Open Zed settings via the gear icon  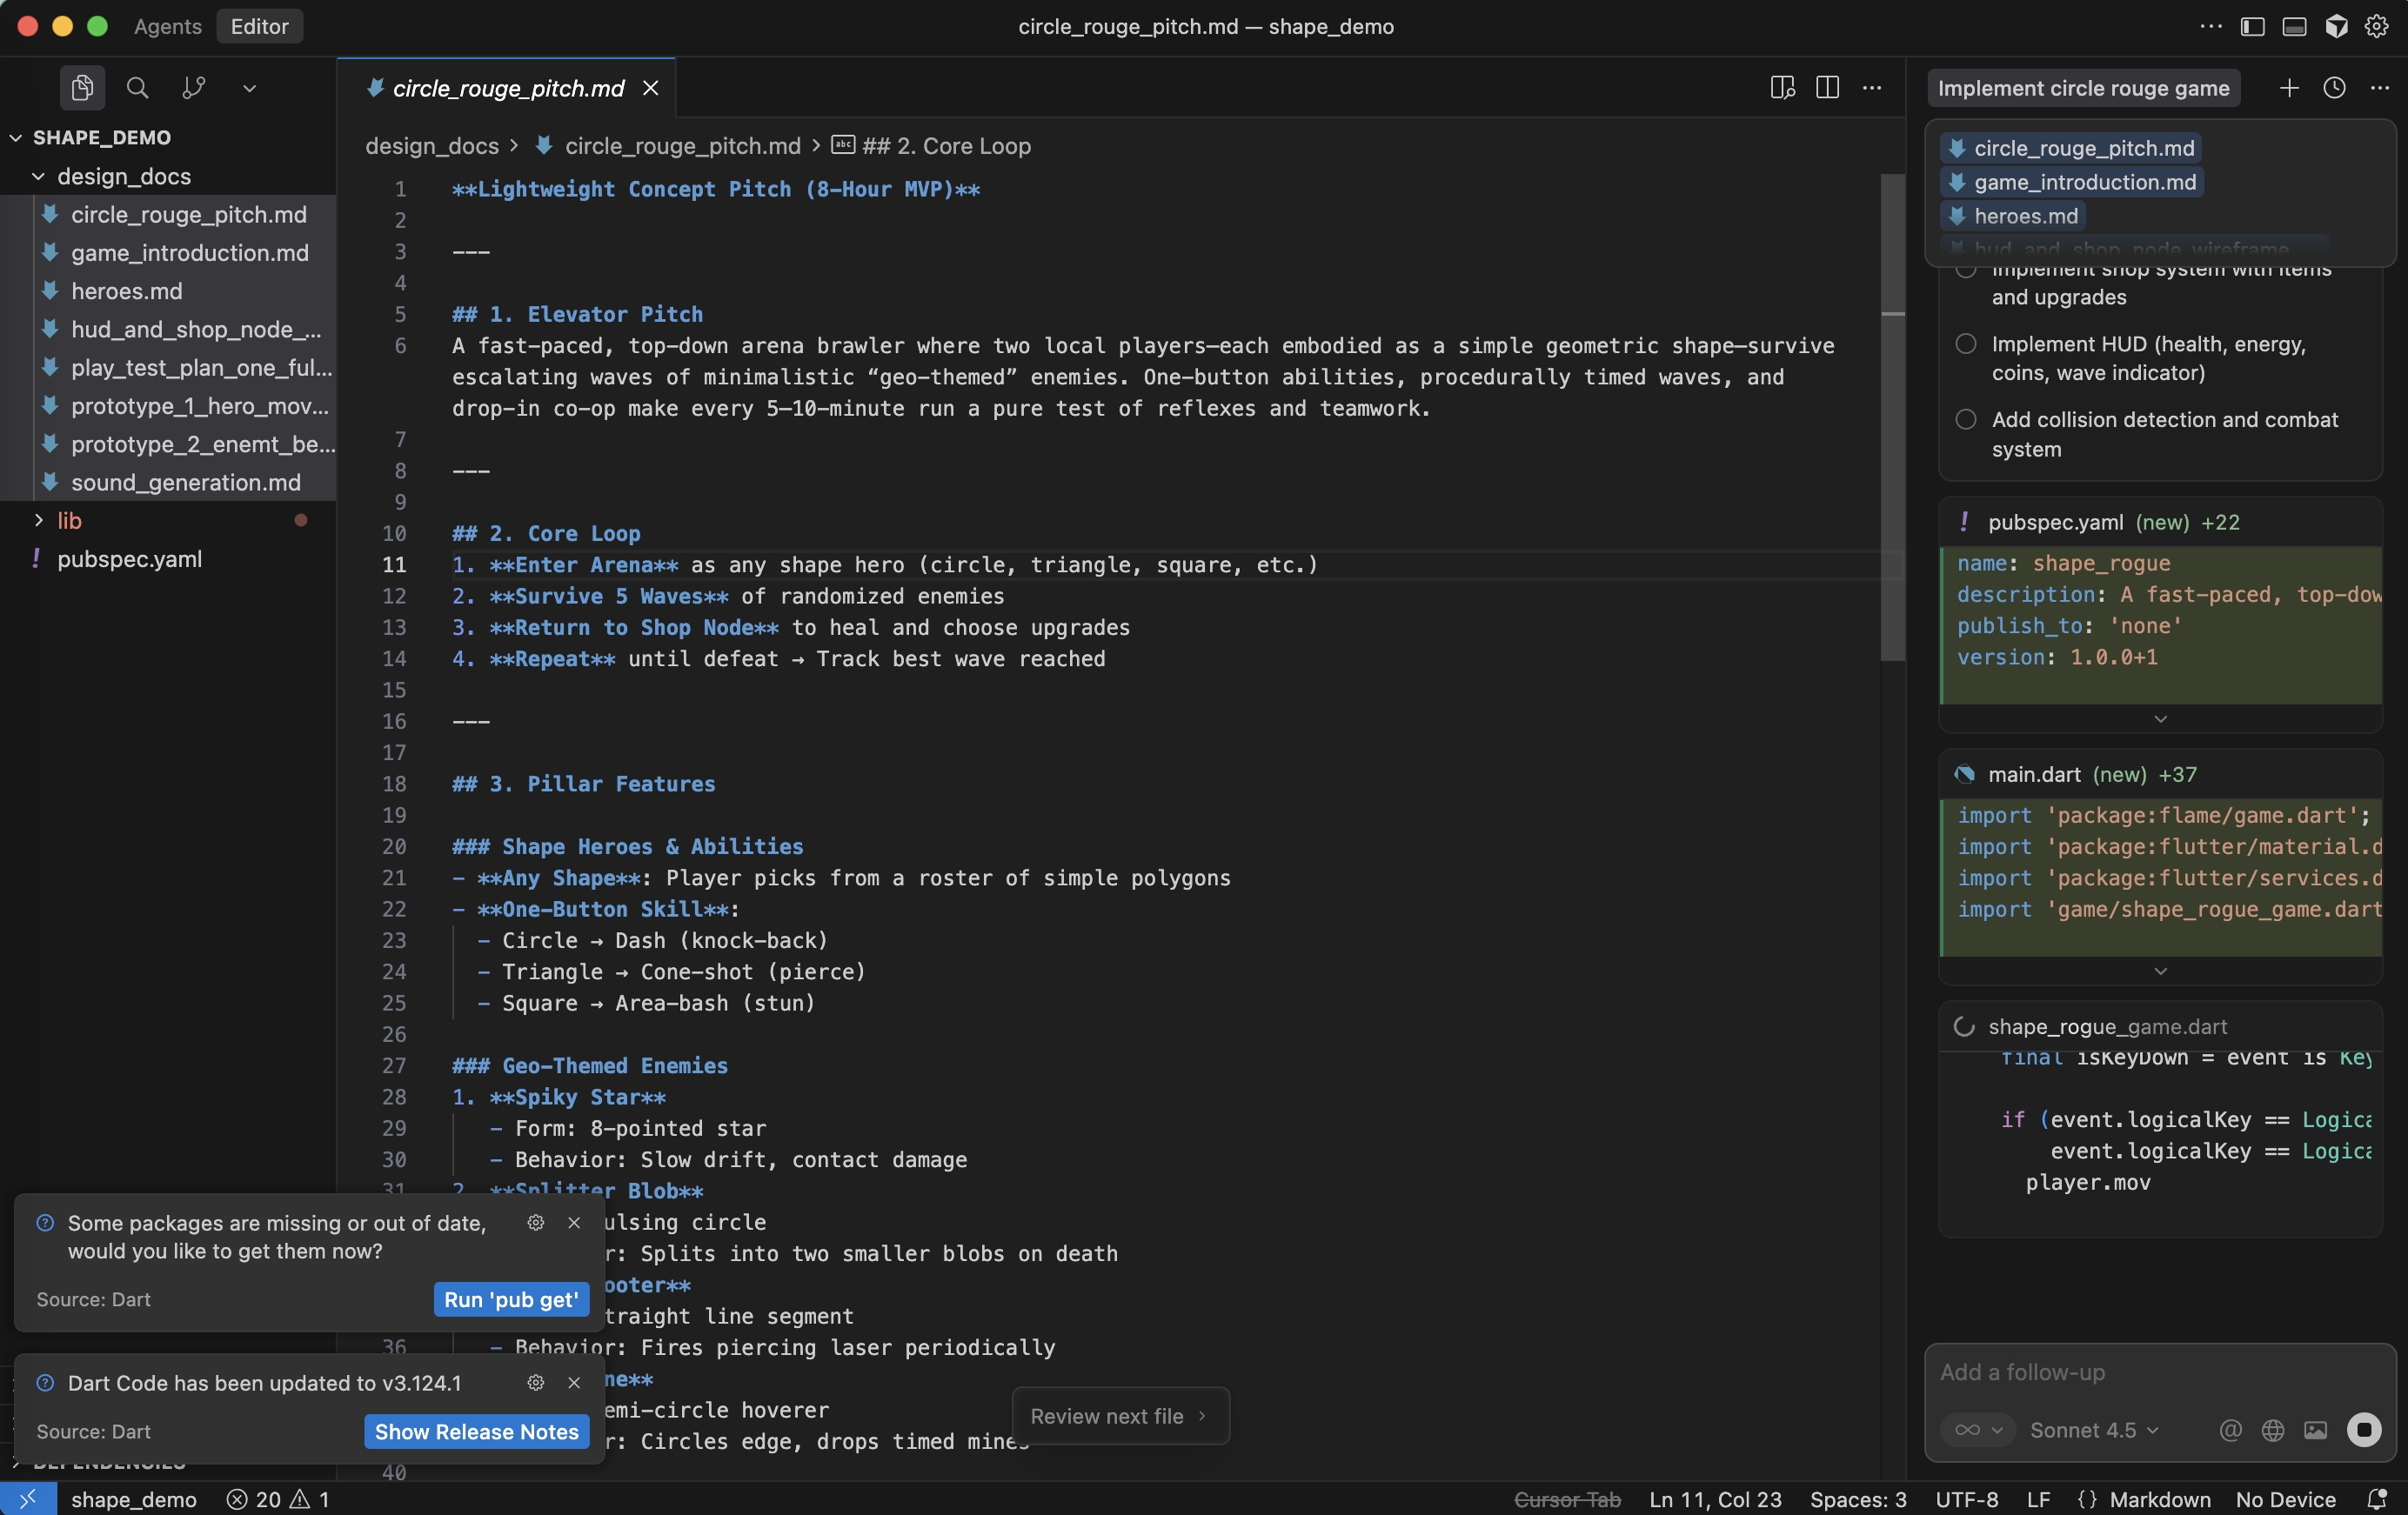2376,27
